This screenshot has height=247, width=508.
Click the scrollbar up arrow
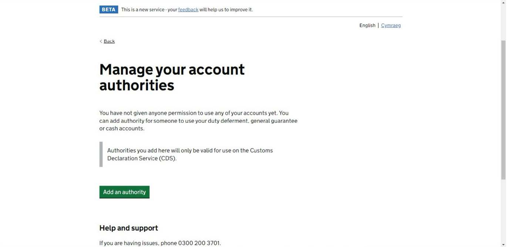pyautogui.click(x=503, y=2)
